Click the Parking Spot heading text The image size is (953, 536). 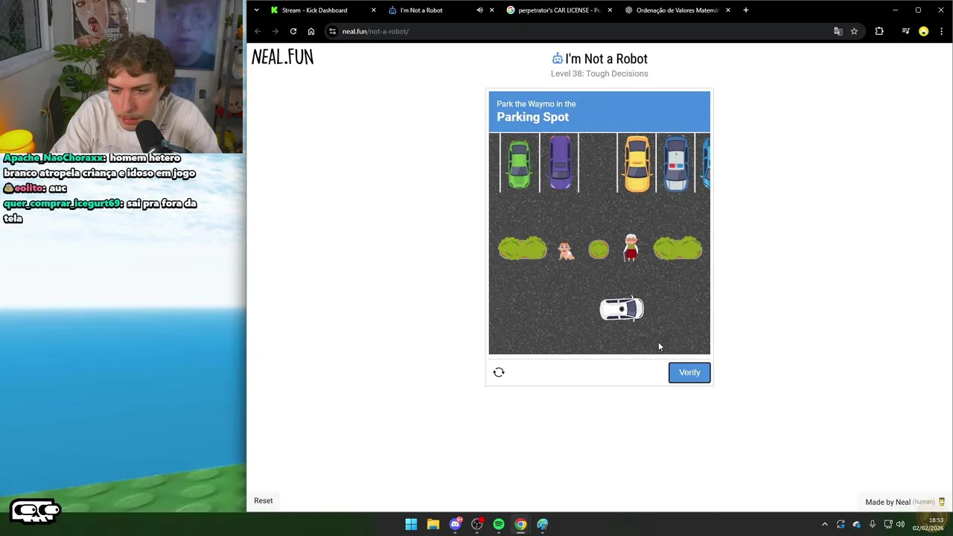click(533, 117)
